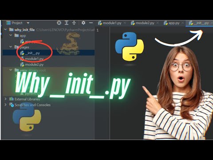Image resolution: width=213 pixels, height=160 pixels.
Task: Open the Project view dropdown arrow
Action: (x=28, y=23)
